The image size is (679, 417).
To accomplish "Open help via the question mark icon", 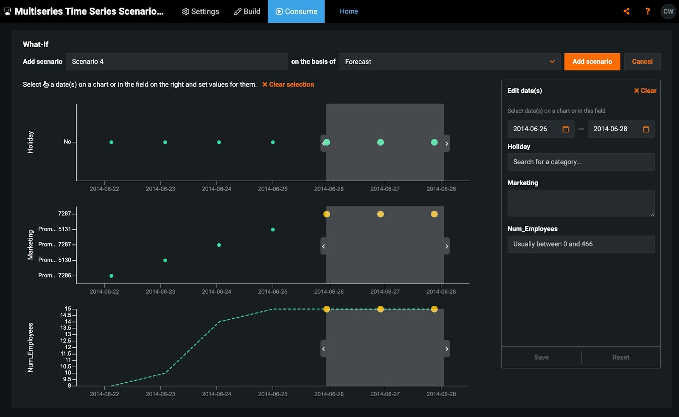I will pyautogui.click(x=647, y=11).
